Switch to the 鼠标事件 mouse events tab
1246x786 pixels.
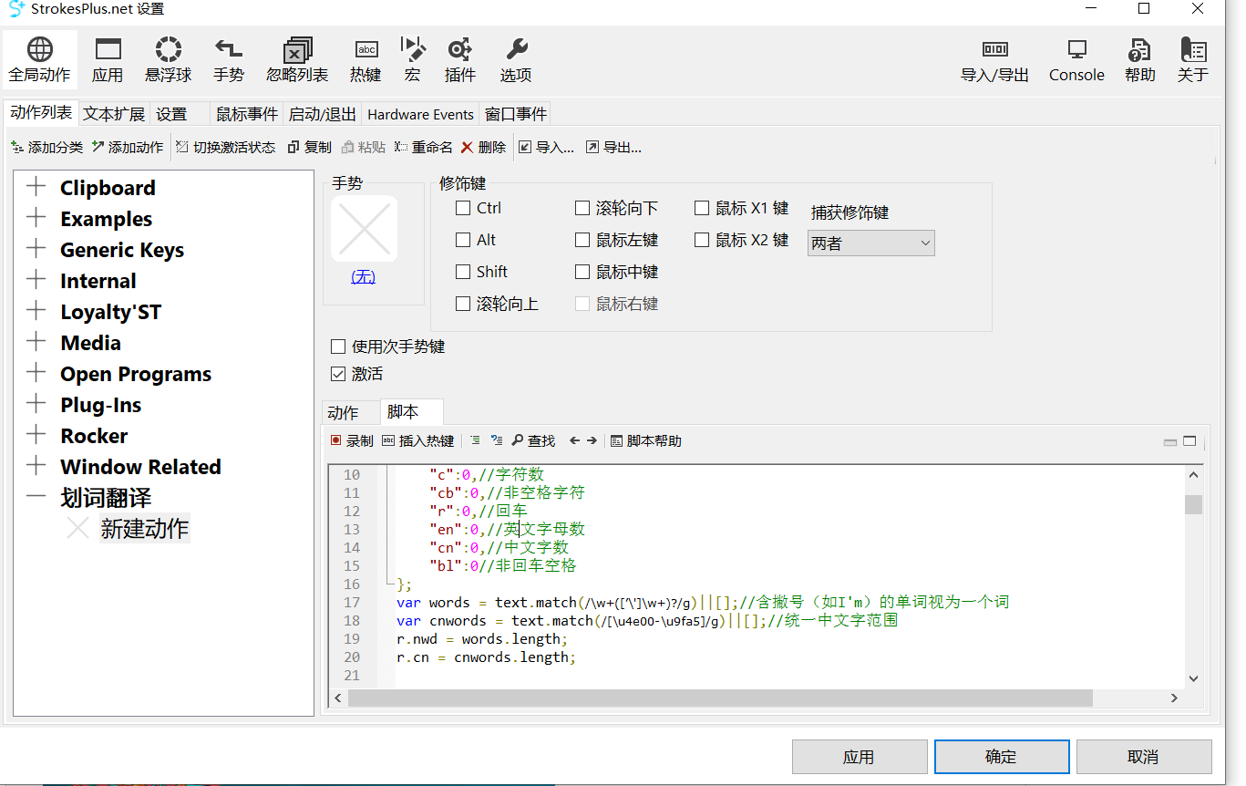(x=247, y=114)
